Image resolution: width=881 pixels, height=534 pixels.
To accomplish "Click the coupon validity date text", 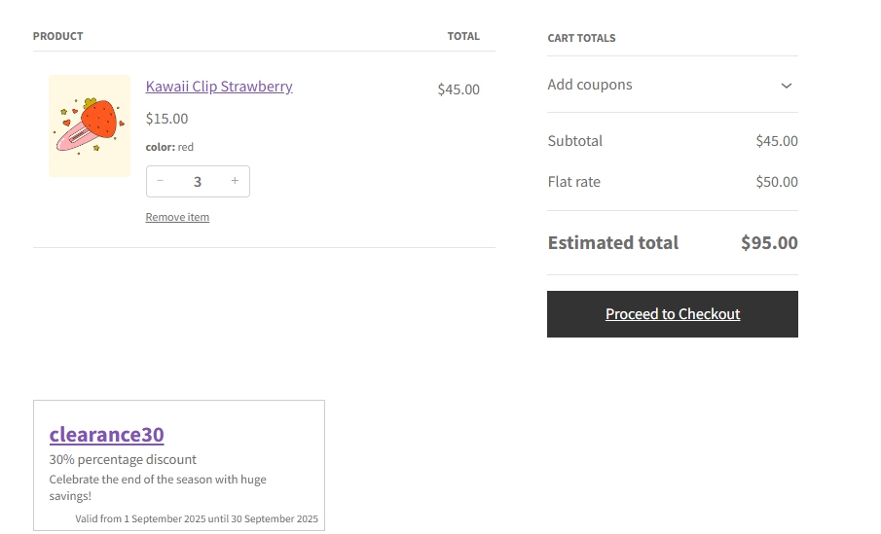I will [x=197, y=518].
